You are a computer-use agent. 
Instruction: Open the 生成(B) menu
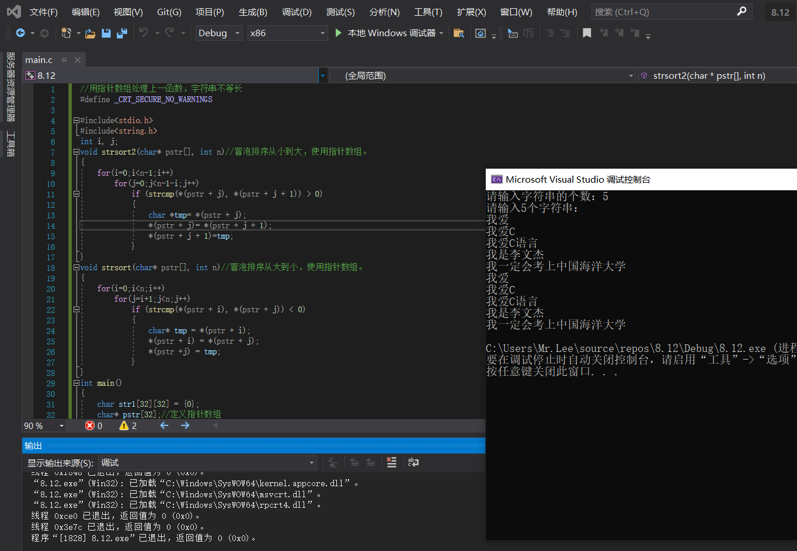click(253, 12)
